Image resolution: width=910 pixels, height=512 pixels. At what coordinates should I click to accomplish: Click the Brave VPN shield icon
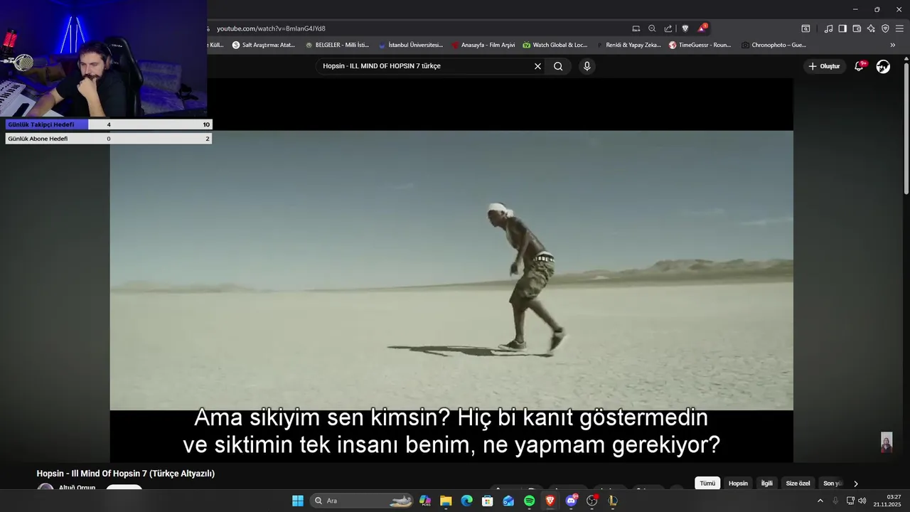885,28
